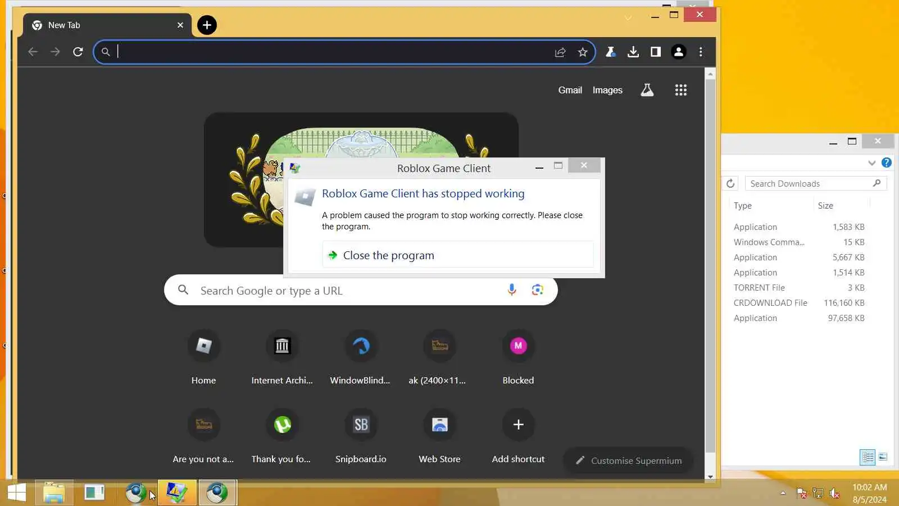This screenshot has height=506, width=899.
Task: Open the Windows Start button
Action: pyautogui.click(x=17, y=493)
